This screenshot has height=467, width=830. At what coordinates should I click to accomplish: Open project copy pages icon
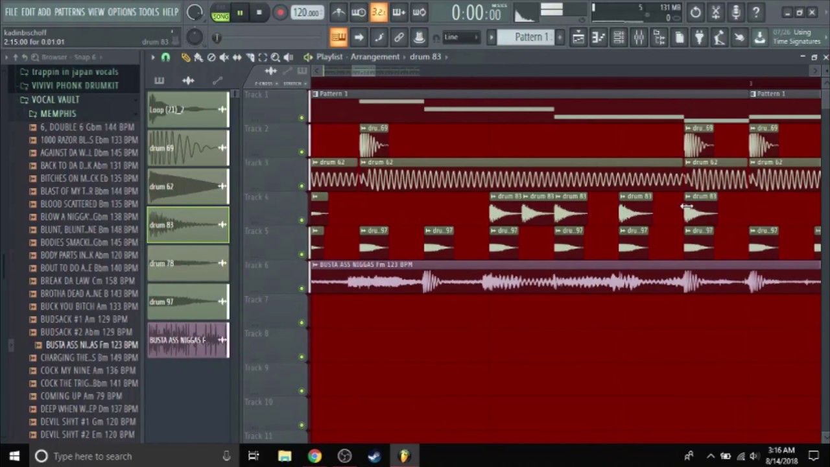click(679, 38)
